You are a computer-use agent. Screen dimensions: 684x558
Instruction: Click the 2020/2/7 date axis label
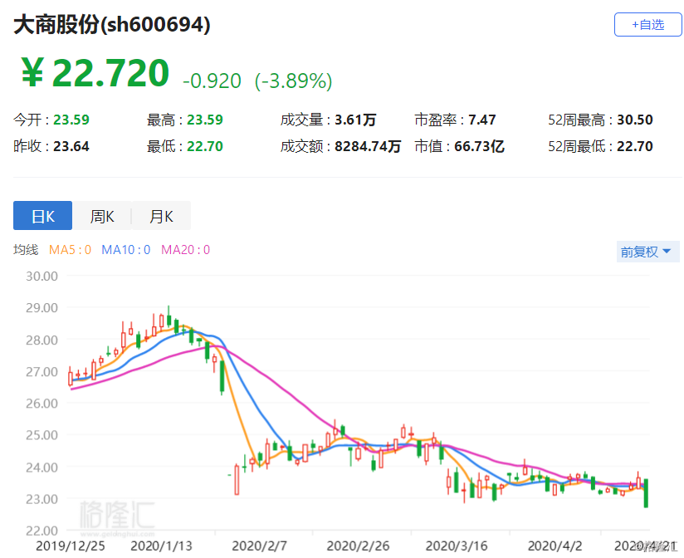coord(259,546)
